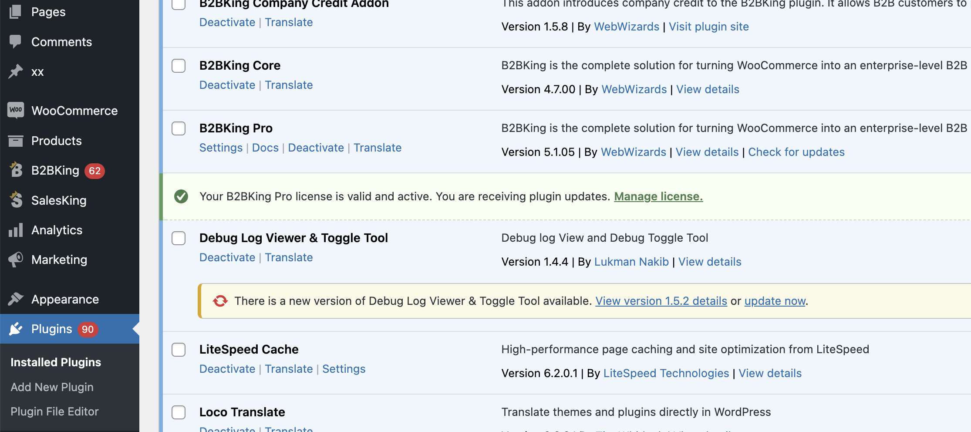Image resolution: width=971 pixels, height=432 pixels.
Task: Click Translate under LiteSpeed Cache
Action: pos(289,369)
